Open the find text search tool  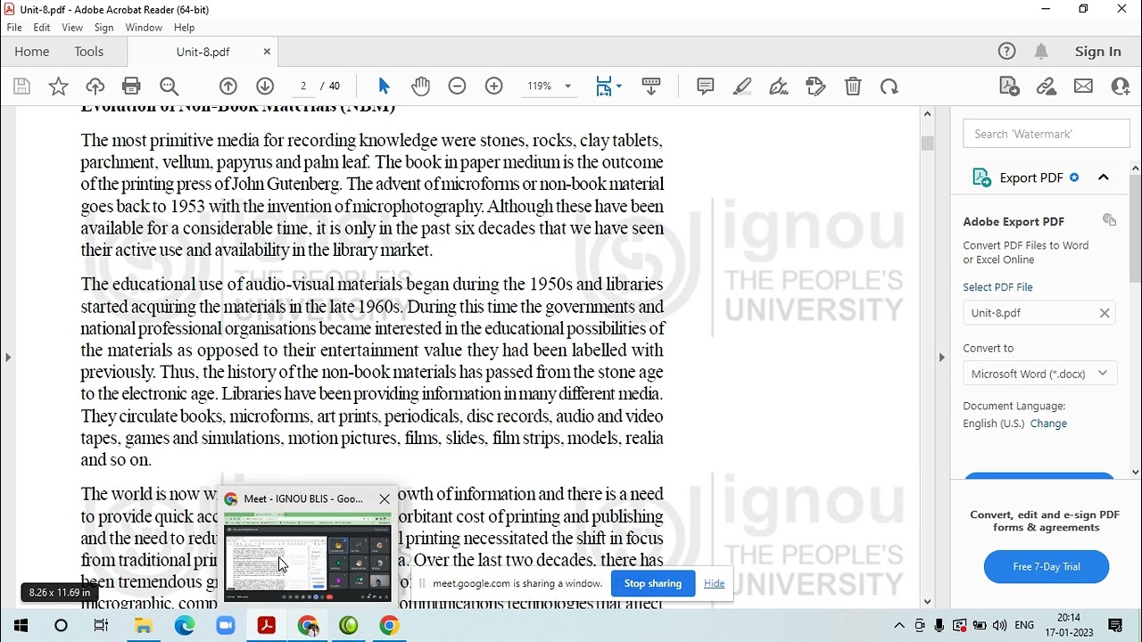(x=169, y=86)
